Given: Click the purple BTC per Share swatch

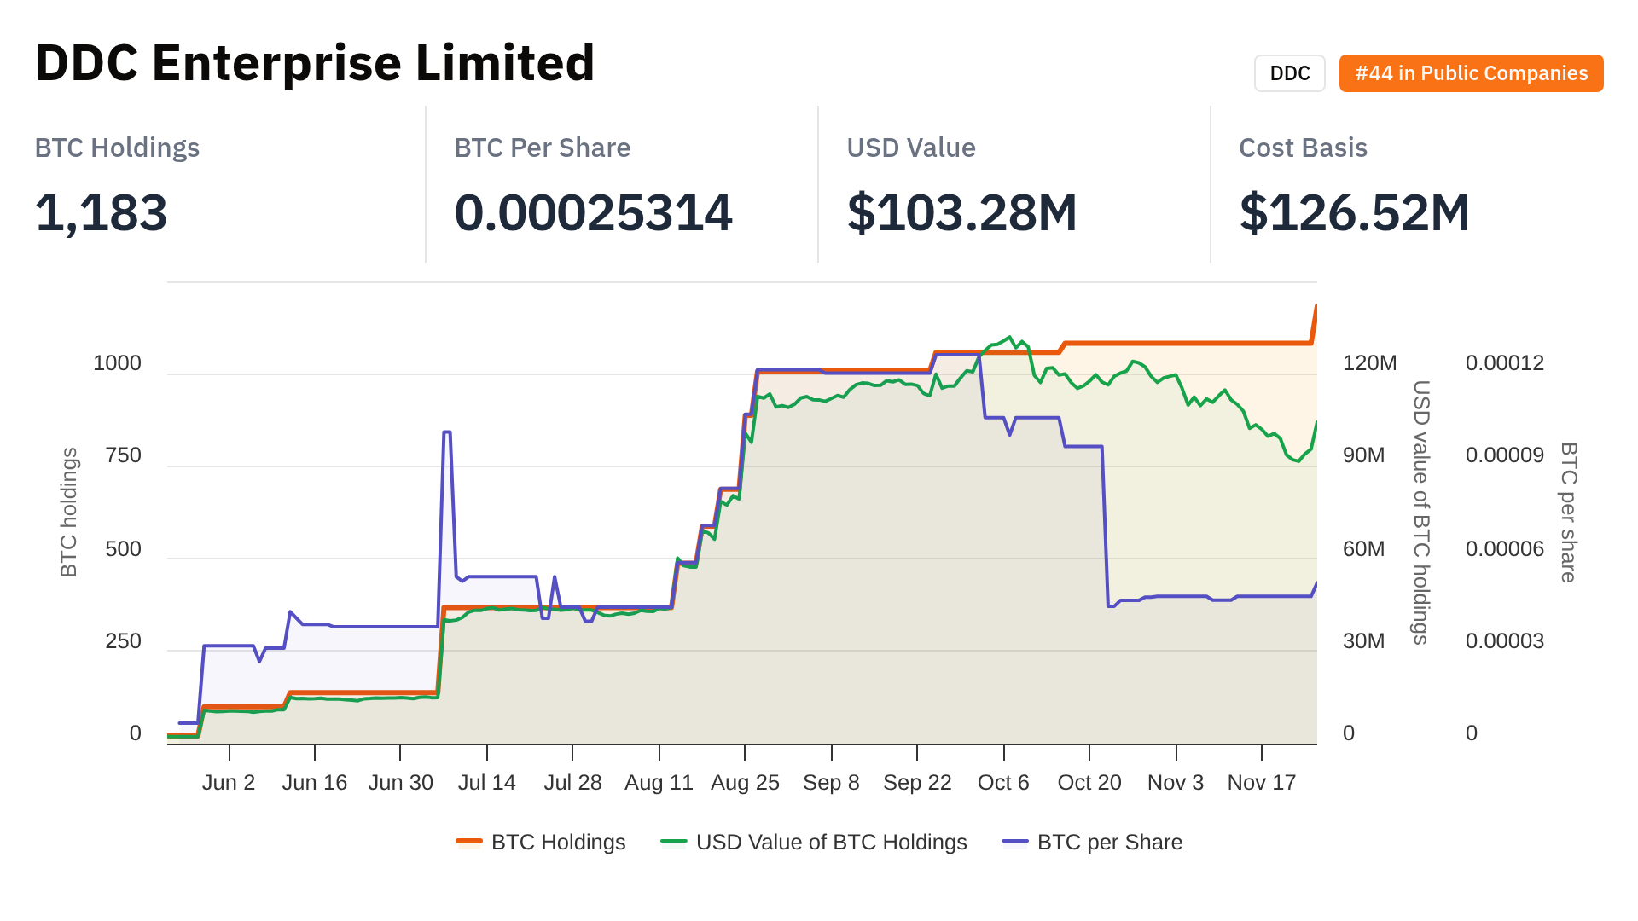Looking at the screenshot, I should point(1015,842).
